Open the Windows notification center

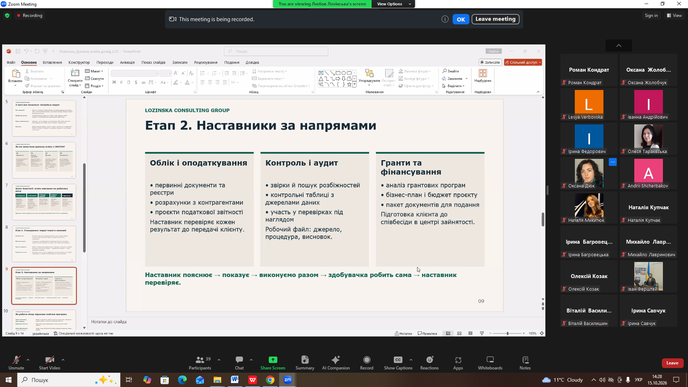[676, 380]
